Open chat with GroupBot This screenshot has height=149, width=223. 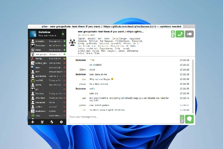click(48, 41)
